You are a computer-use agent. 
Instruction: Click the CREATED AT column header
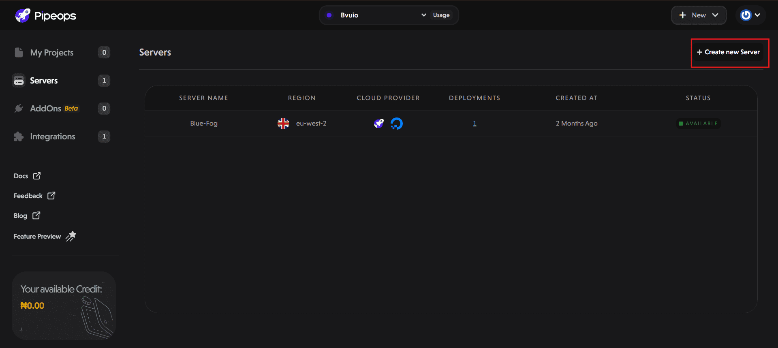tap(576, 98)
